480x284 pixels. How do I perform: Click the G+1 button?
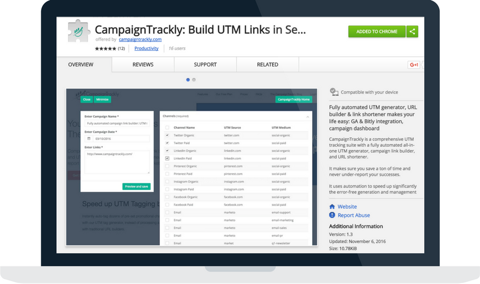[413, 65]
